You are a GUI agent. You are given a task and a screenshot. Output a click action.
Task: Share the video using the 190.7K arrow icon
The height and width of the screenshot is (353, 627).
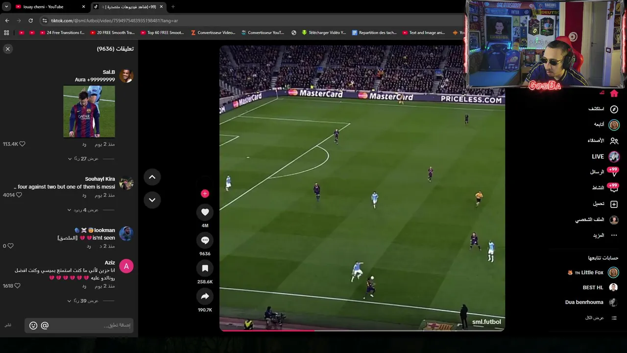coord(205,296)
